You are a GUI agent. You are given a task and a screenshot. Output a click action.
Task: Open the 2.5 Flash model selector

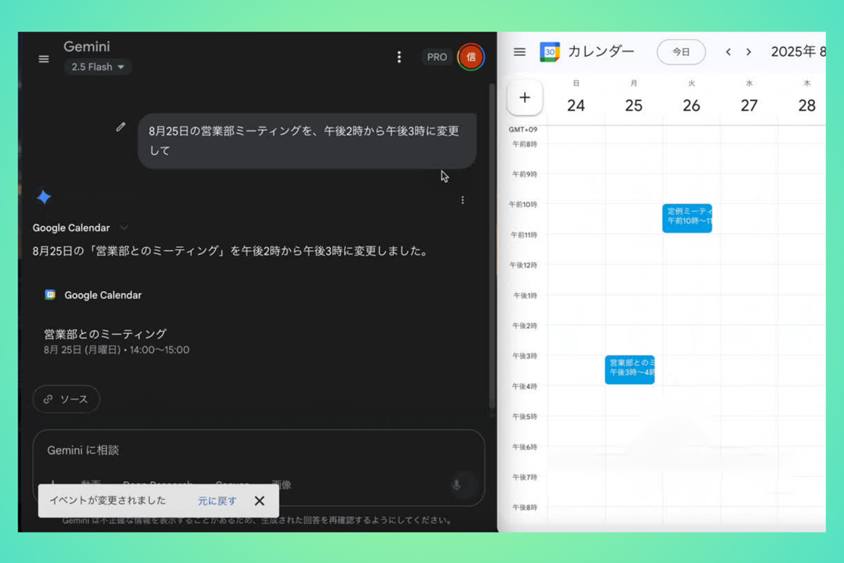pos(97,67)
